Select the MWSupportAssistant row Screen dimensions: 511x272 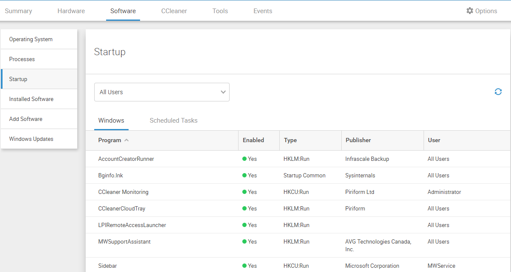(x=124, y=242)
